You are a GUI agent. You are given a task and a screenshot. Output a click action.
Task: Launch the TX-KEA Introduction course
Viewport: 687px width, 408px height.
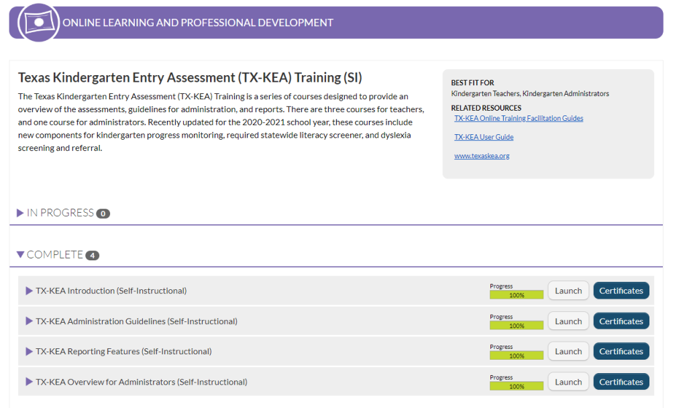pos(568,290)
